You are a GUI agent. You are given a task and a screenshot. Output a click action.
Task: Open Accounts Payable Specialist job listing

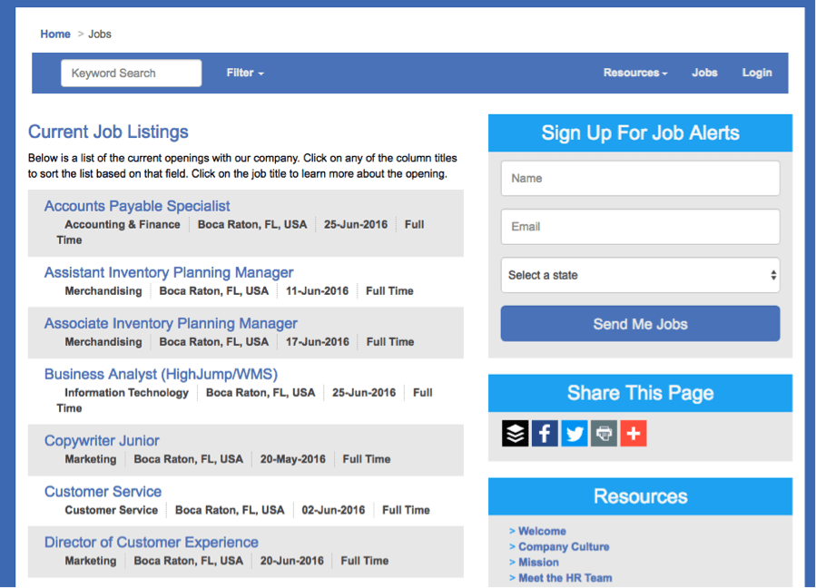click(137, 206)
